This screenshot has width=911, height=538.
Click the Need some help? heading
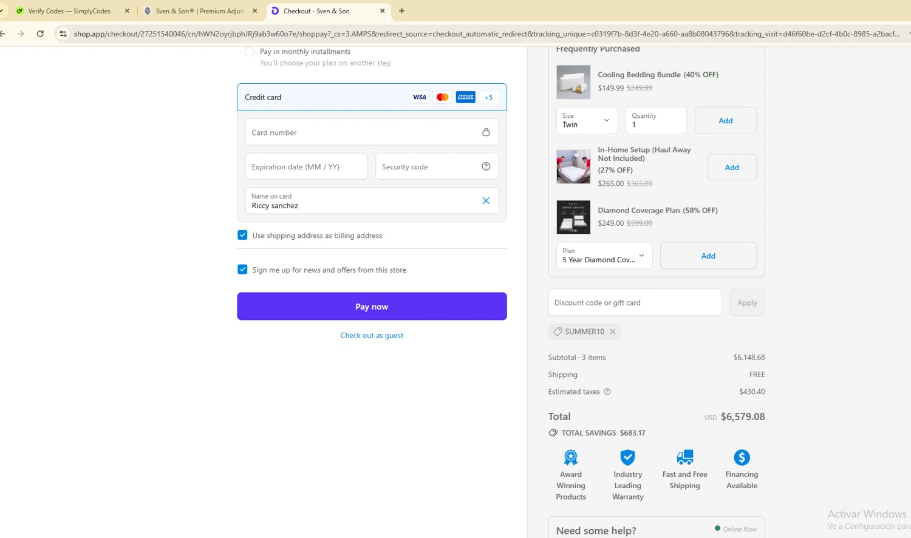tap(596, 531)
